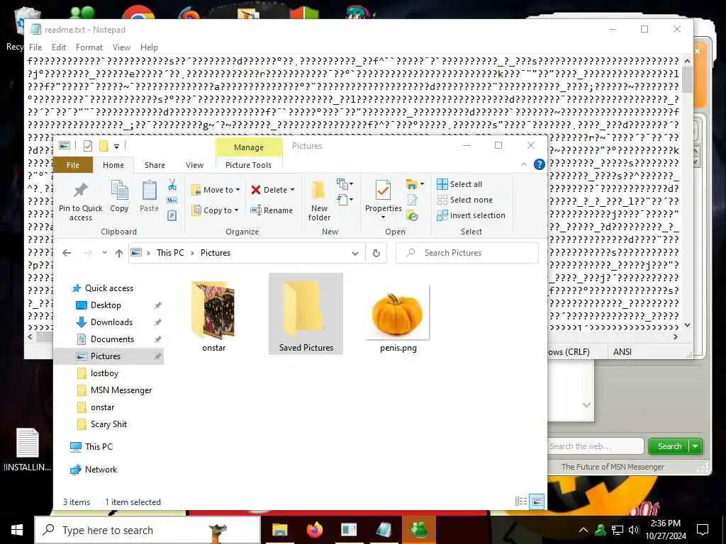Switch to Large icons view in status bar

coord(537,501)
